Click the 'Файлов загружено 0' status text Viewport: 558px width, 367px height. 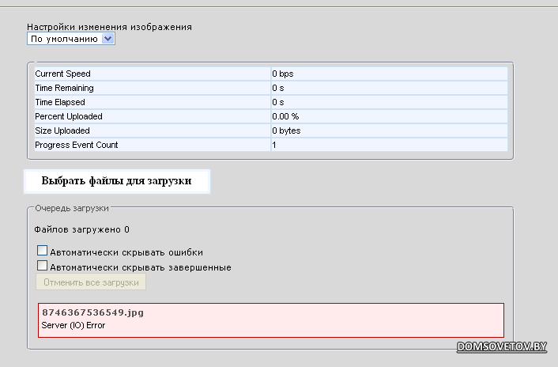click(x=81, y=229)
